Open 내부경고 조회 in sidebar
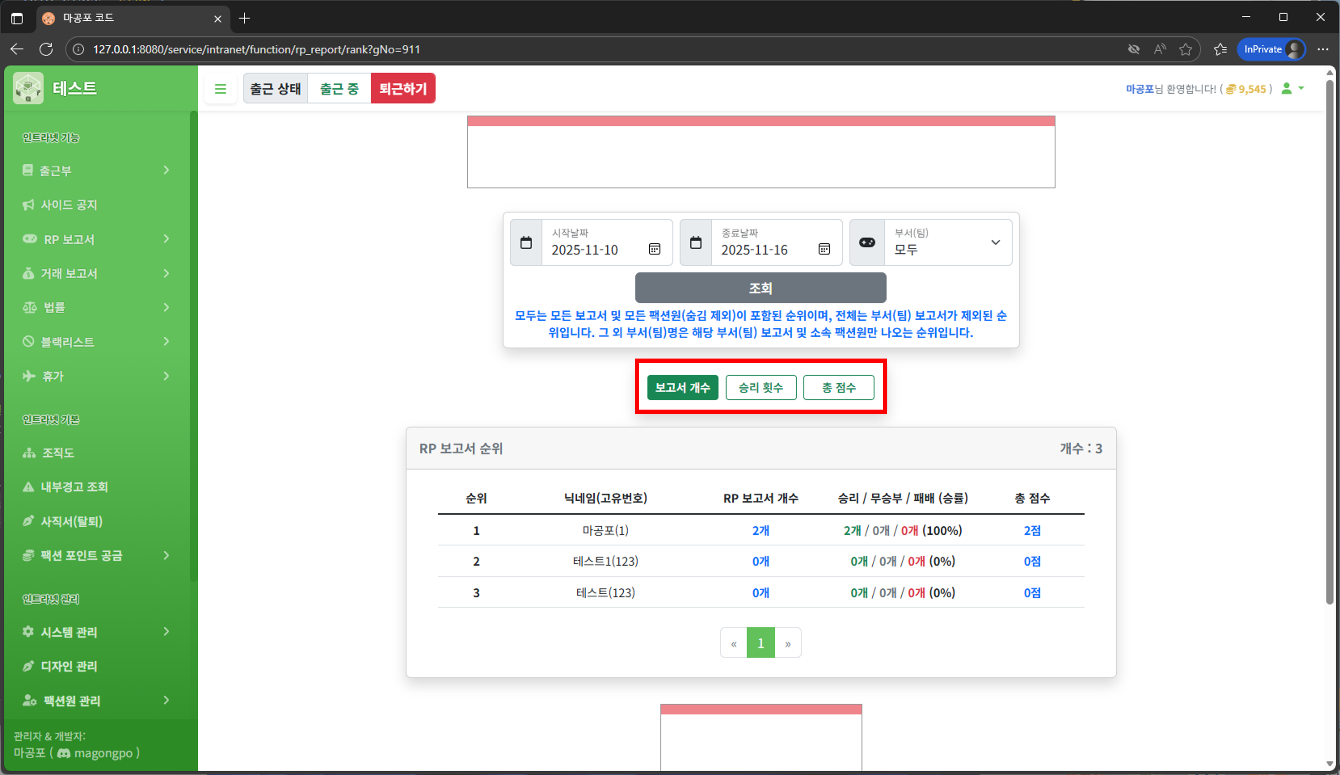 pyautogui.click(x=74, y=487)
